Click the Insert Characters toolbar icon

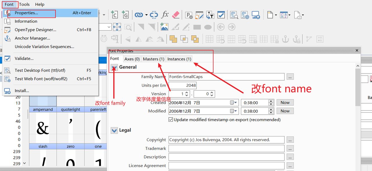(x=114, y=15)
